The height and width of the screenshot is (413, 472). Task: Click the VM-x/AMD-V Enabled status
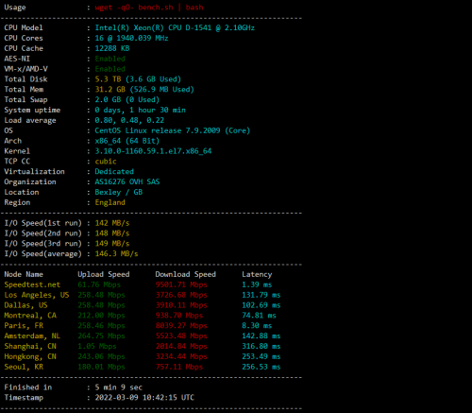[110, 69]
